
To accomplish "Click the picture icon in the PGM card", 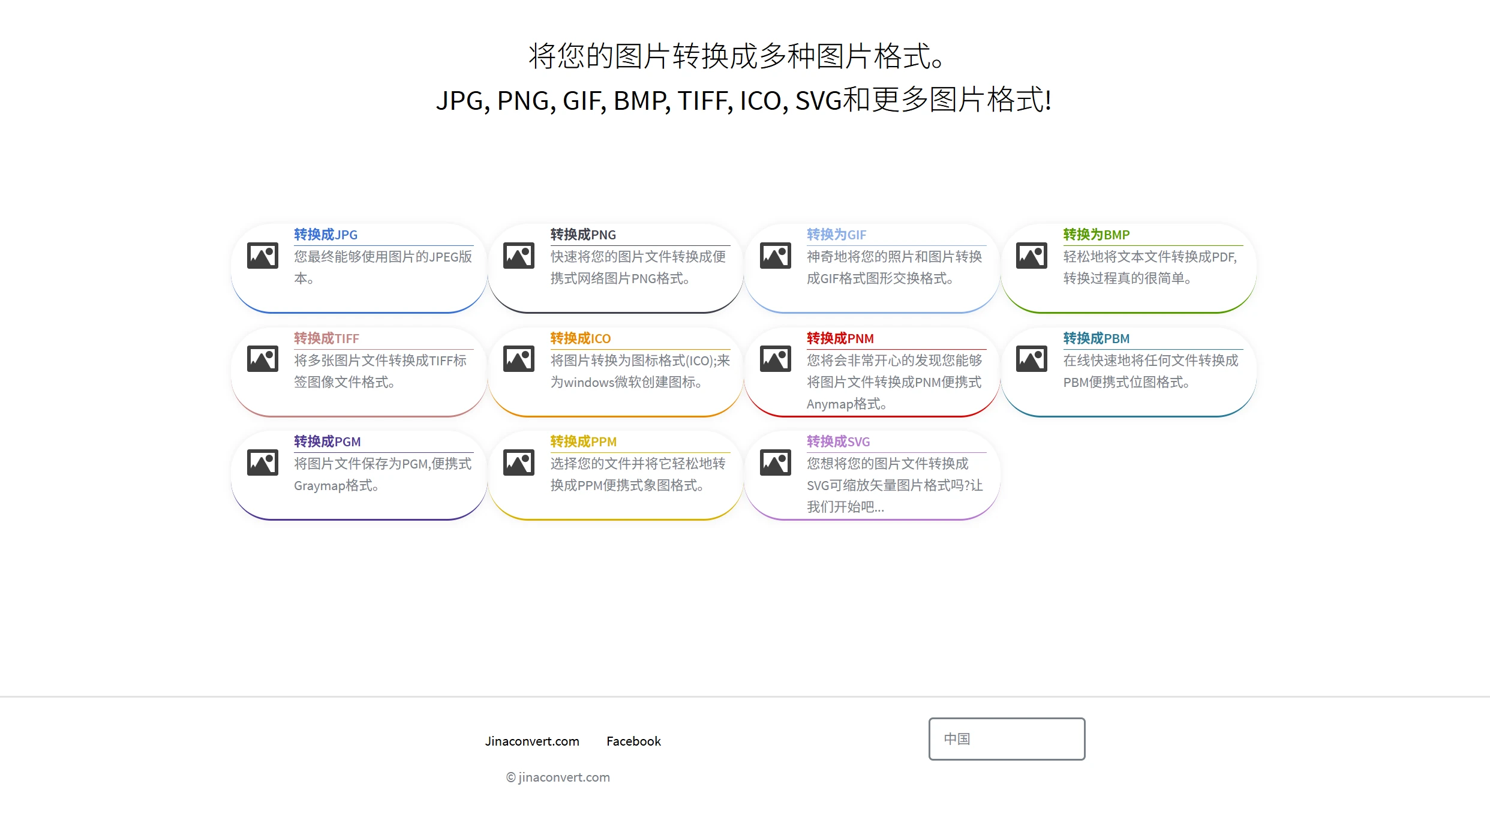I will [x=263, y=462].
